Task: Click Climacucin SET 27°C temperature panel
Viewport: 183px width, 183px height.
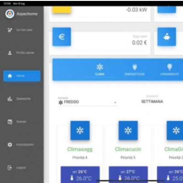Action: click(128, 175)
